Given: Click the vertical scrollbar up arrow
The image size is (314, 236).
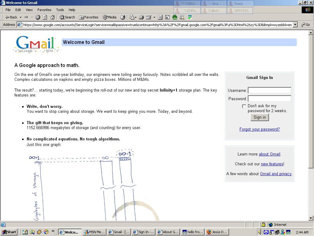Looking at the screenshot, I should pos(311,32).
